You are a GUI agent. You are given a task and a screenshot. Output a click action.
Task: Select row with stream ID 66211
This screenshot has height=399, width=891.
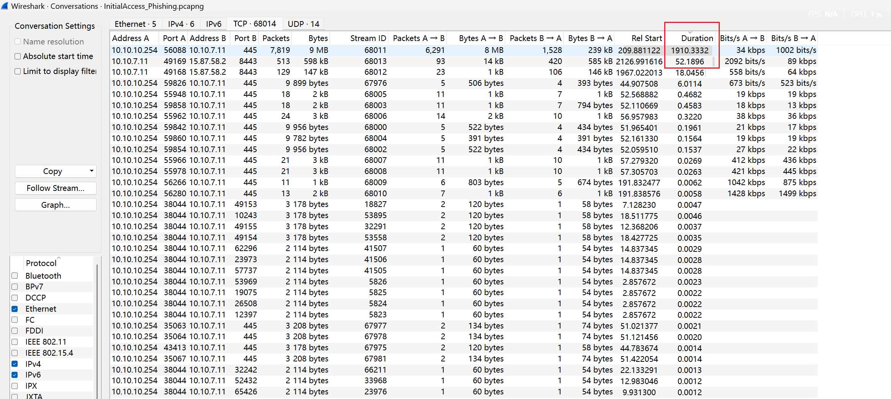464,370
